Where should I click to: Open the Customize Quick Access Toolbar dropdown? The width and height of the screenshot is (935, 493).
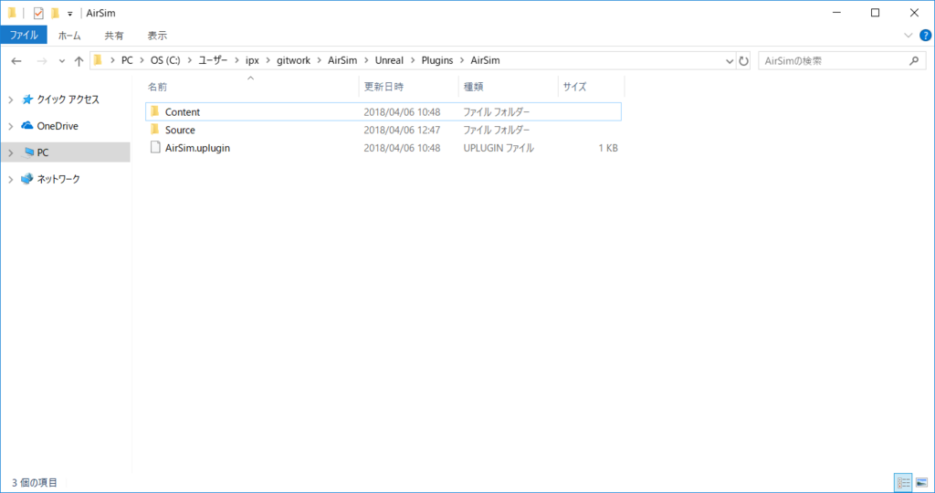point(69,13)
